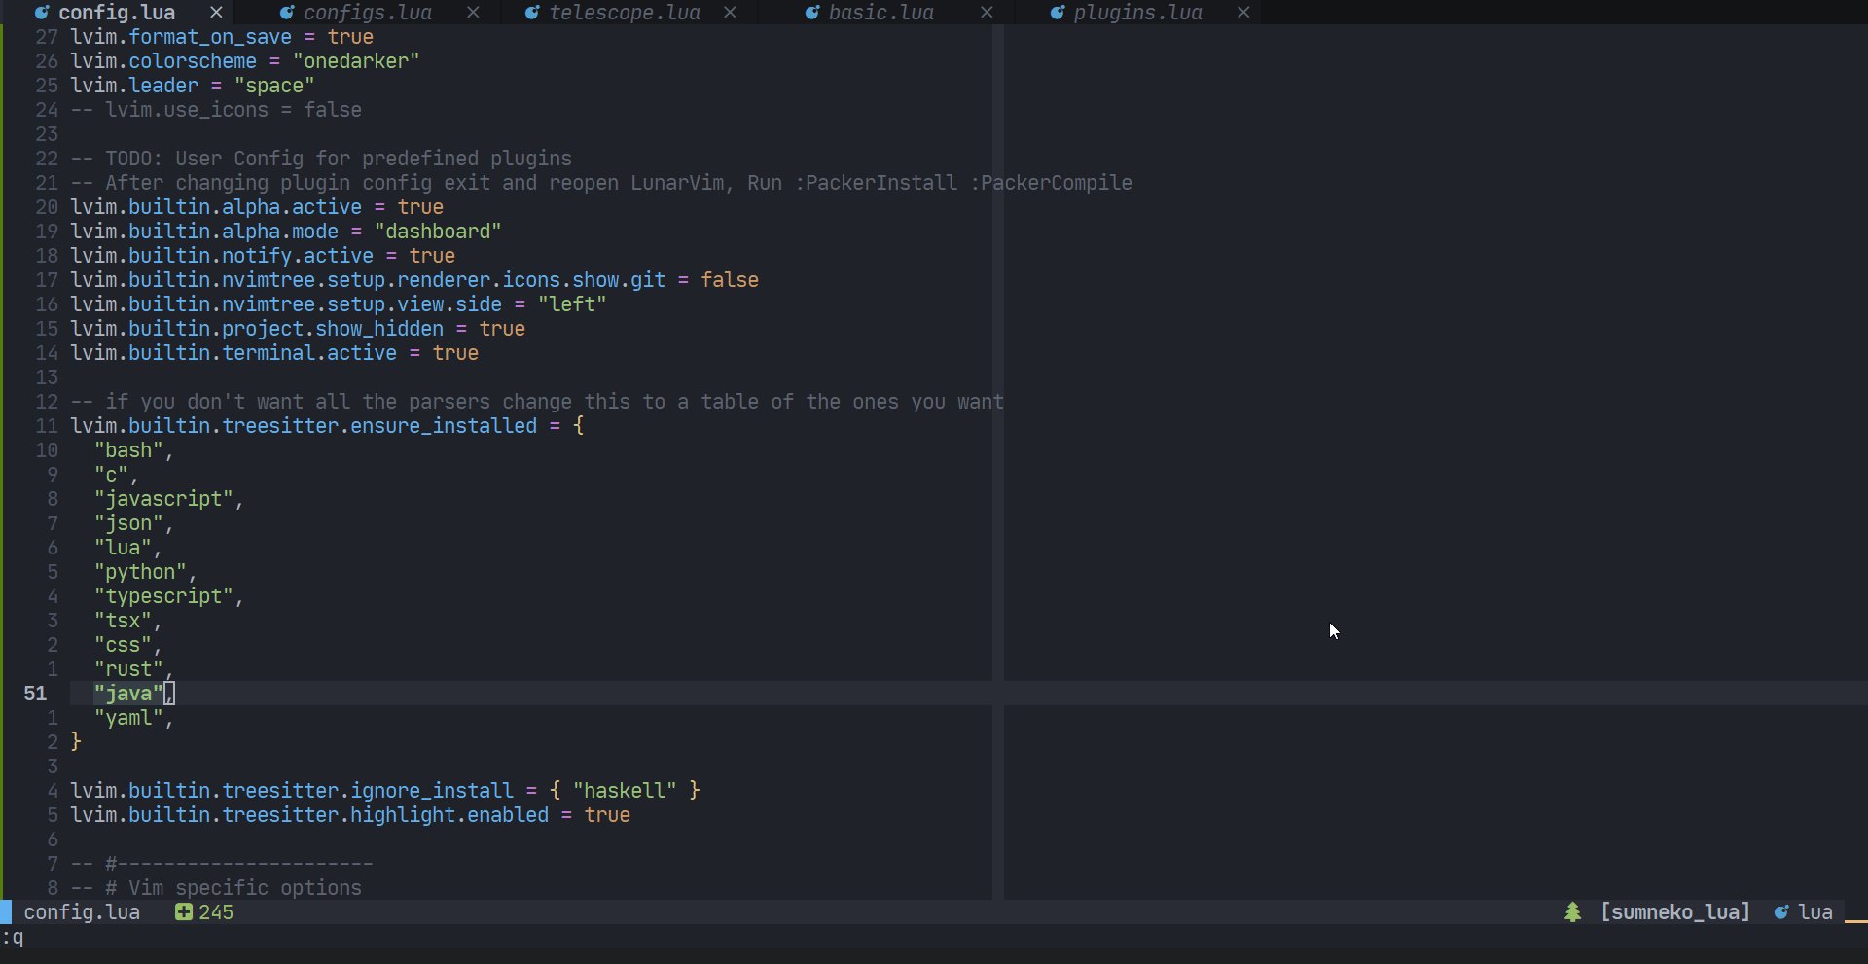Click the green git added icon

(183, 912)
